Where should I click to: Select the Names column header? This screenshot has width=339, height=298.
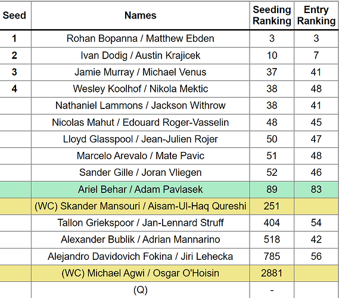pos(141,15)
